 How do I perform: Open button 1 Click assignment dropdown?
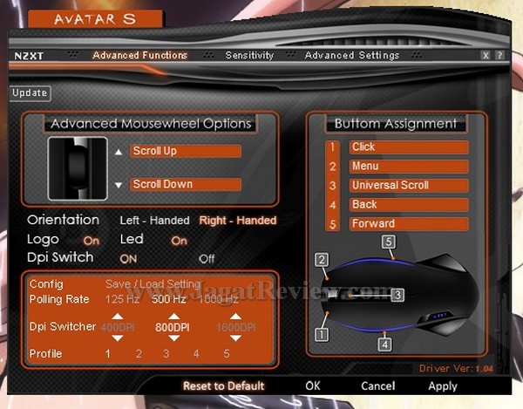click(409, 147)
